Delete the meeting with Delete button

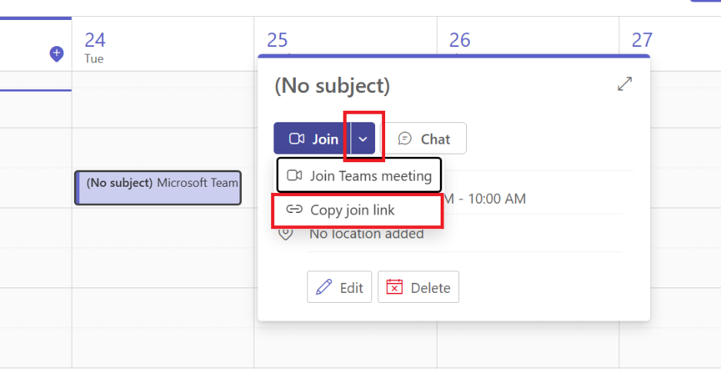click(418, 288)
